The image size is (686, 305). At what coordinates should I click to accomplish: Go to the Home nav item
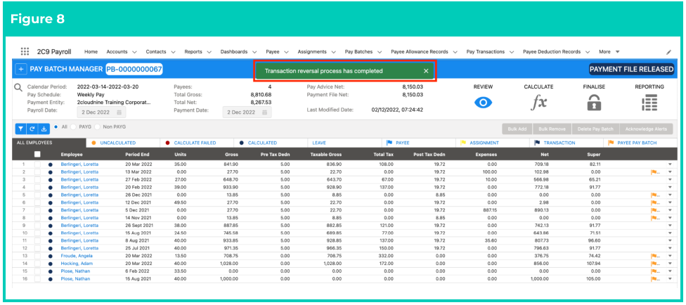coord(91,51)
